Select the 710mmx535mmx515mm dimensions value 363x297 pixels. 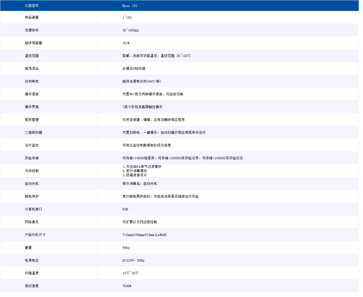pyautogui.click(x=144, y=235)
